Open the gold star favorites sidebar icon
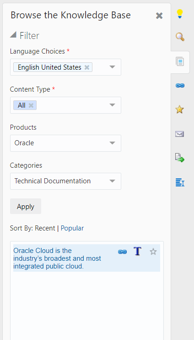Image resolution: width=194 pixels, height=340 pixels. pyautogui.click(x=180, y=110)
